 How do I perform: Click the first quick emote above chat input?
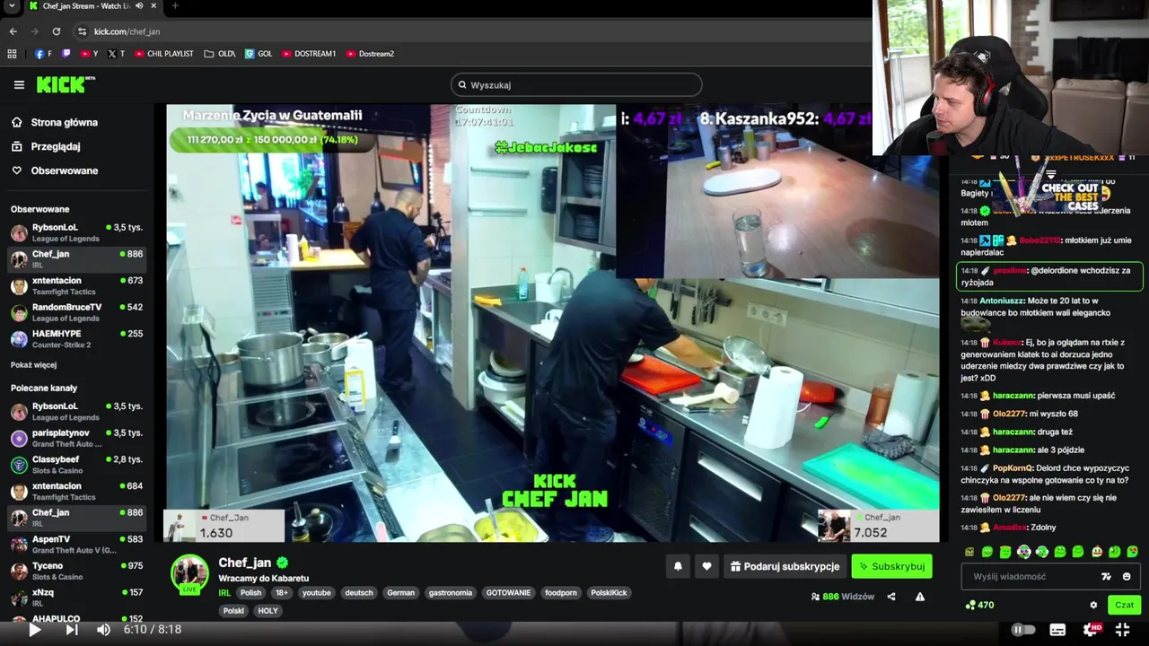click(969, 552)
